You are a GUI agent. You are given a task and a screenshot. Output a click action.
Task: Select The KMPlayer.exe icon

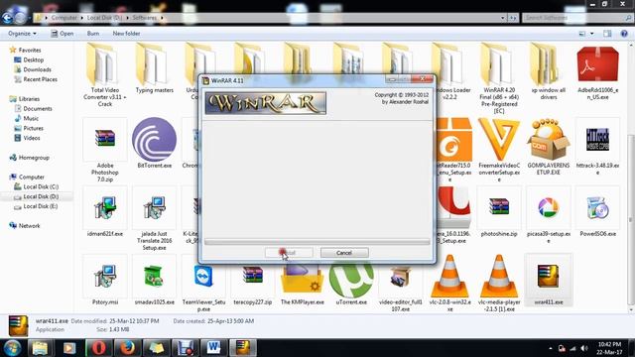click(x=302, y=279)
